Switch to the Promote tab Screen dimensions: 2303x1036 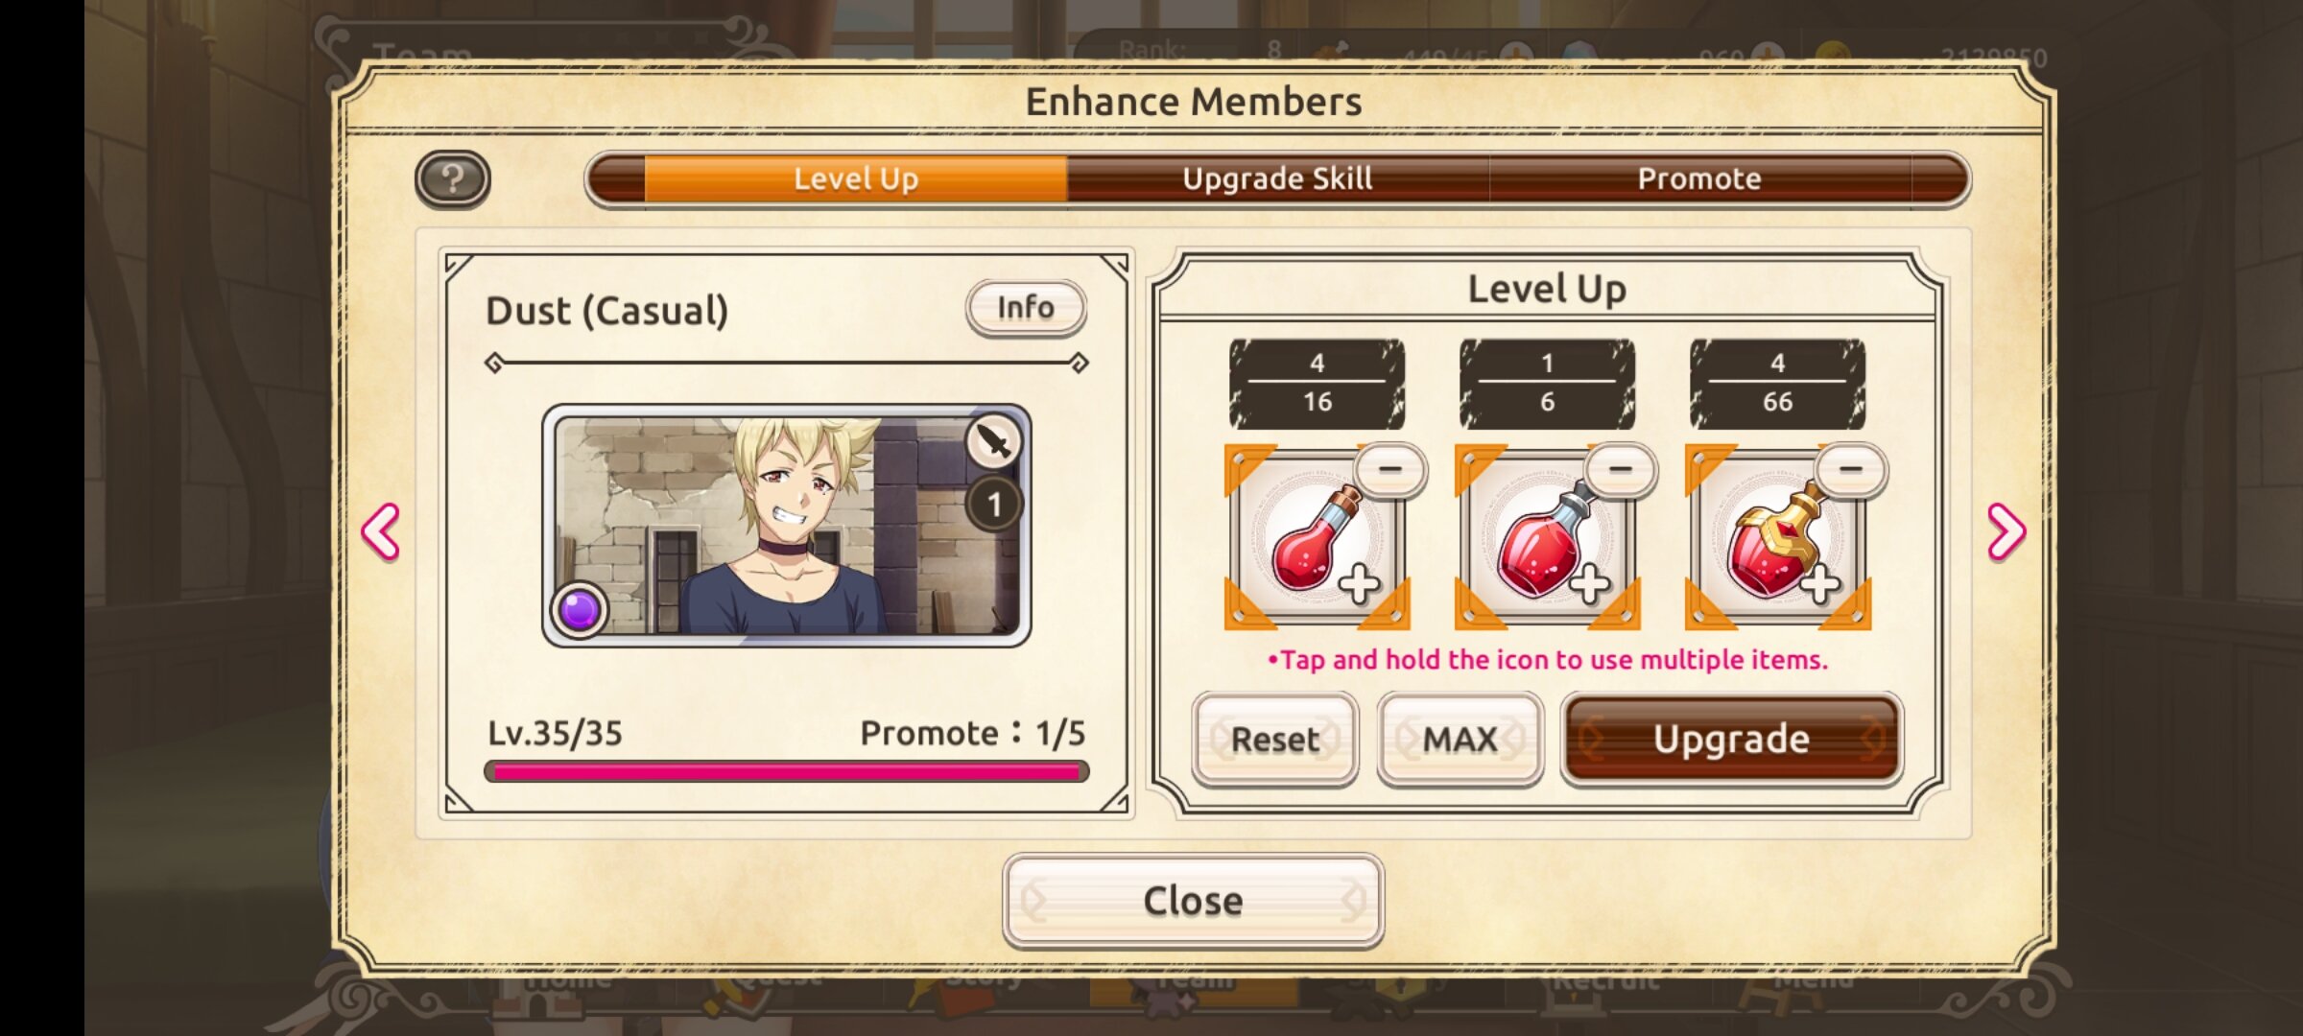click(x=1699, y=179)
